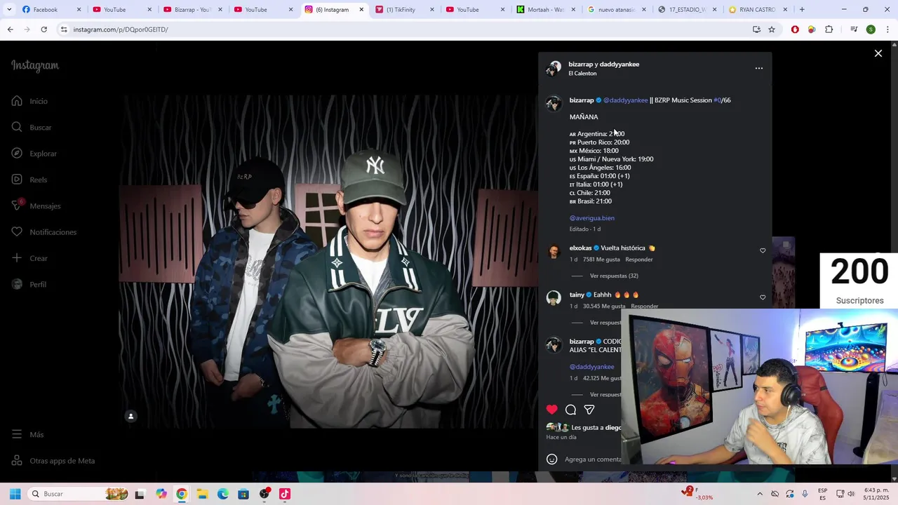Viewport: 898px width, 505px height.
Task: Close the post overlay with X
Action: coord(878,53)
